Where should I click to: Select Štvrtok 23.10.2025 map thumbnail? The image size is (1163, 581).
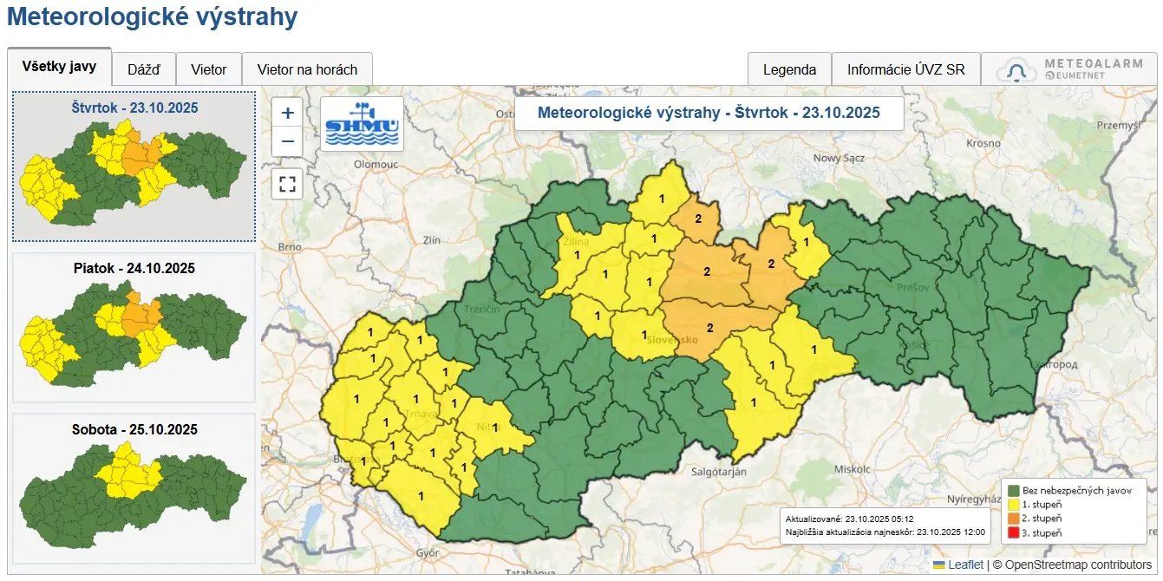tap(134, 166)
